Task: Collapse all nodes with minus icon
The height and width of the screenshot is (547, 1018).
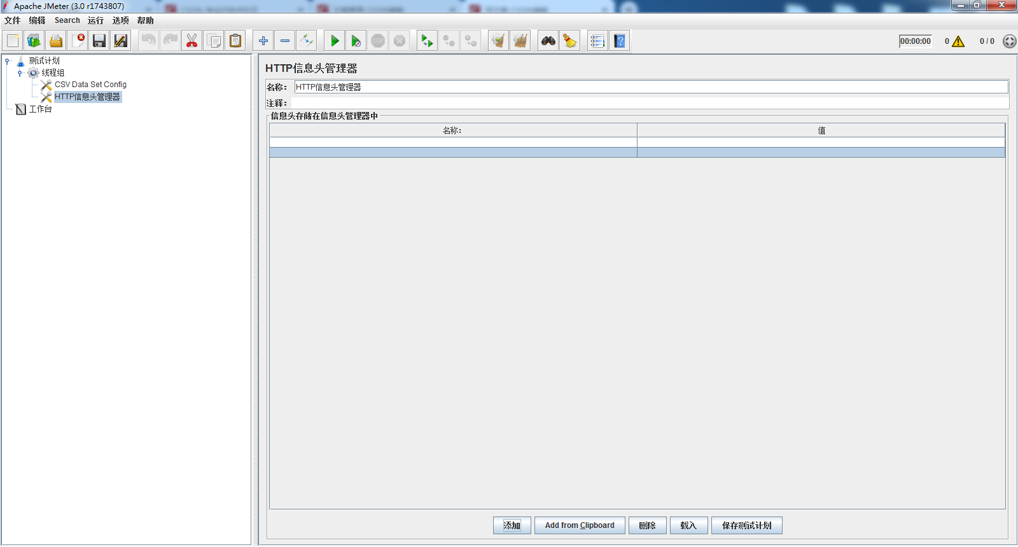Action: 285,41
